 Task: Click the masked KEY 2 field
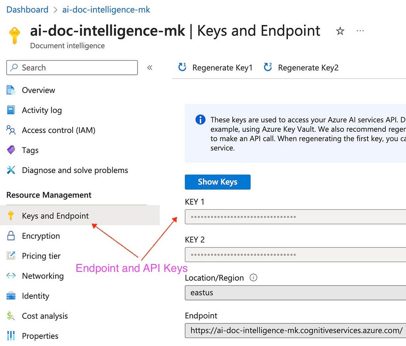[295, 255]
